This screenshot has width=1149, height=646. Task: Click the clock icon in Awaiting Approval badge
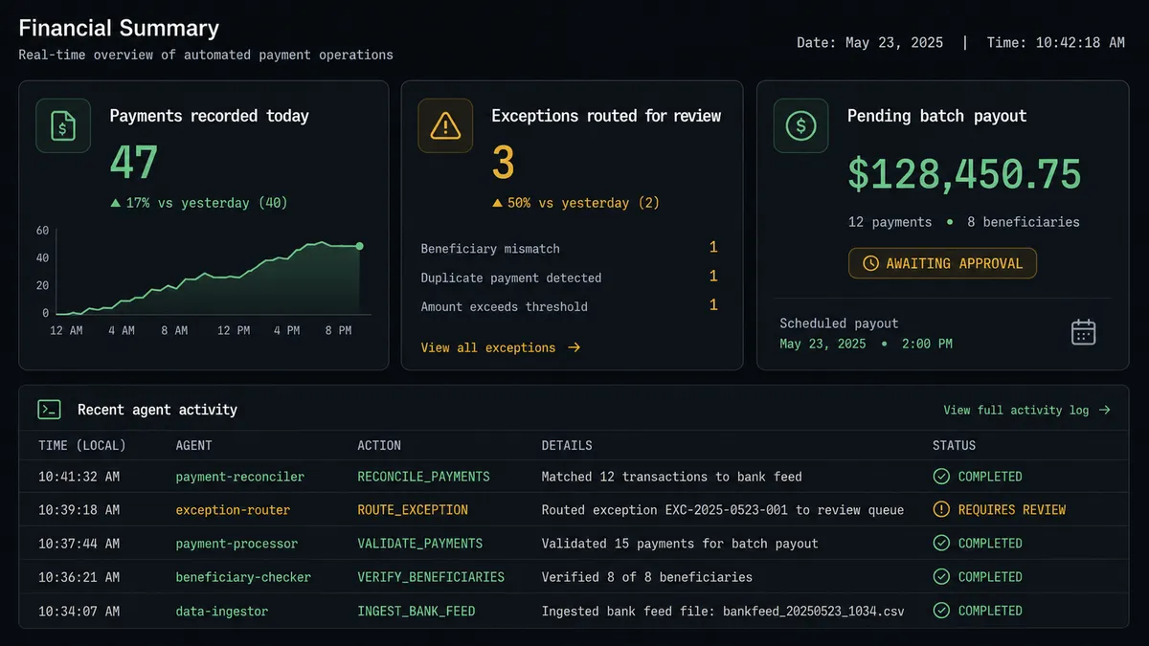tap(870, 263)
